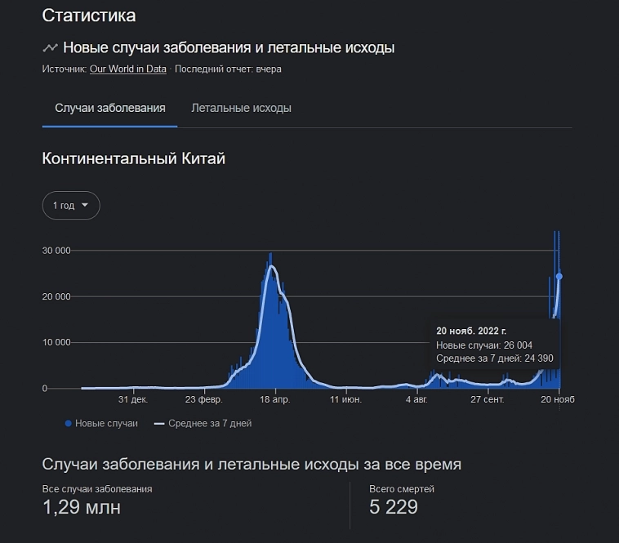Click the "30 000" y-axis value label
Screen dimensions: 619x543
point(56,251)
